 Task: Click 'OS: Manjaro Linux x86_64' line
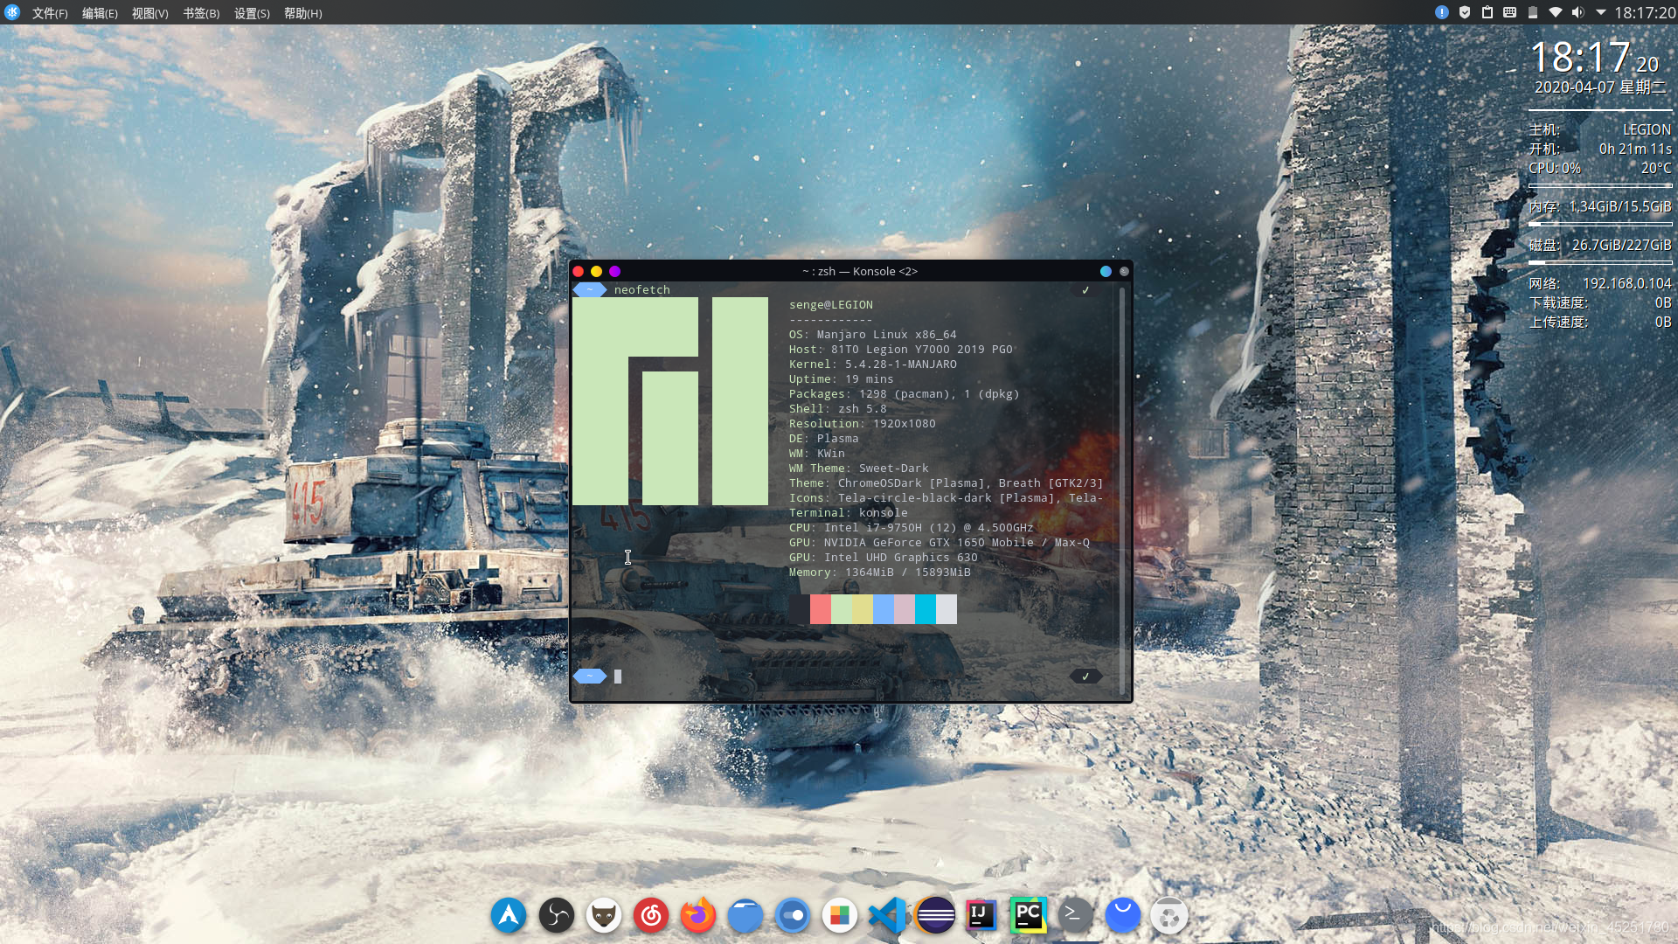coord(873,335)
